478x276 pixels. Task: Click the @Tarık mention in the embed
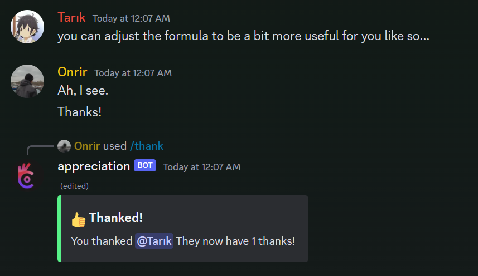tap(154, 241)
